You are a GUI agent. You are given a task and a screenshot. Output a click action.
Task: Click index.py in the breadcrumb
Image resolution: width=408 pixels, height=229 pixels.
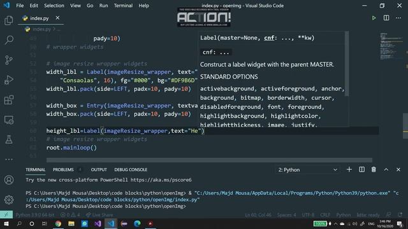pyautogui.click(x=41, y=29)
